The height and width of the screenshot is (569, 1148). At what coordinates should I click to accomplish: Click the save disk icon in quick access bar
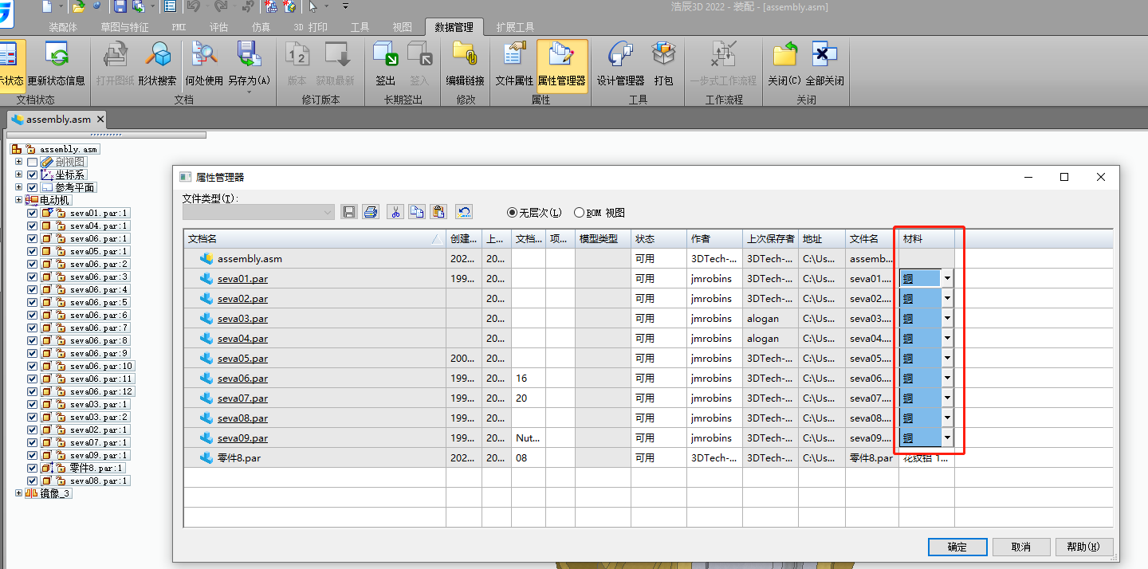pos(120,6)
